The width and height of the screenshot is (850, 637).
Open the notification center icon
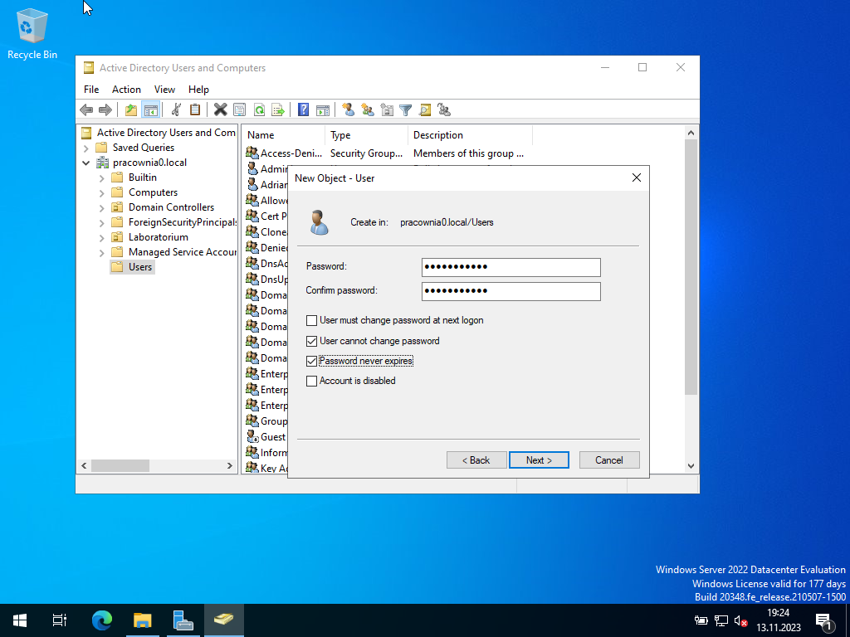(824, 620)
